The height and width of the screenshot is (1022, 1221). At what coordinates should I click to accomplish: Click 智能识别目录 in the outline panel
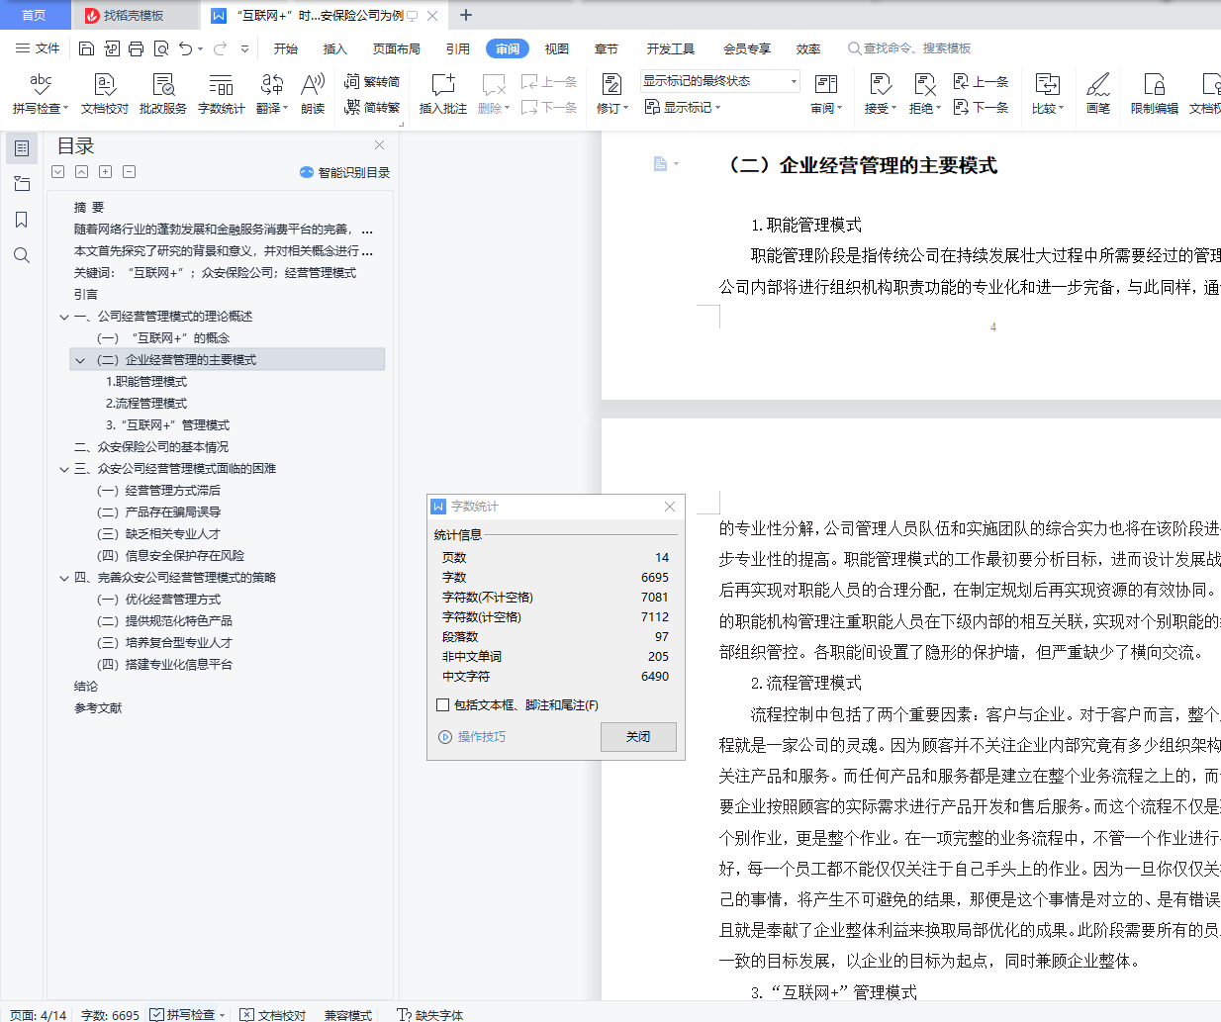pos(345,172)
